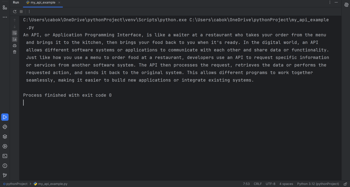This screenshot has width=350, height=187.
Task: Print the console output
Action: click(15, 46)
